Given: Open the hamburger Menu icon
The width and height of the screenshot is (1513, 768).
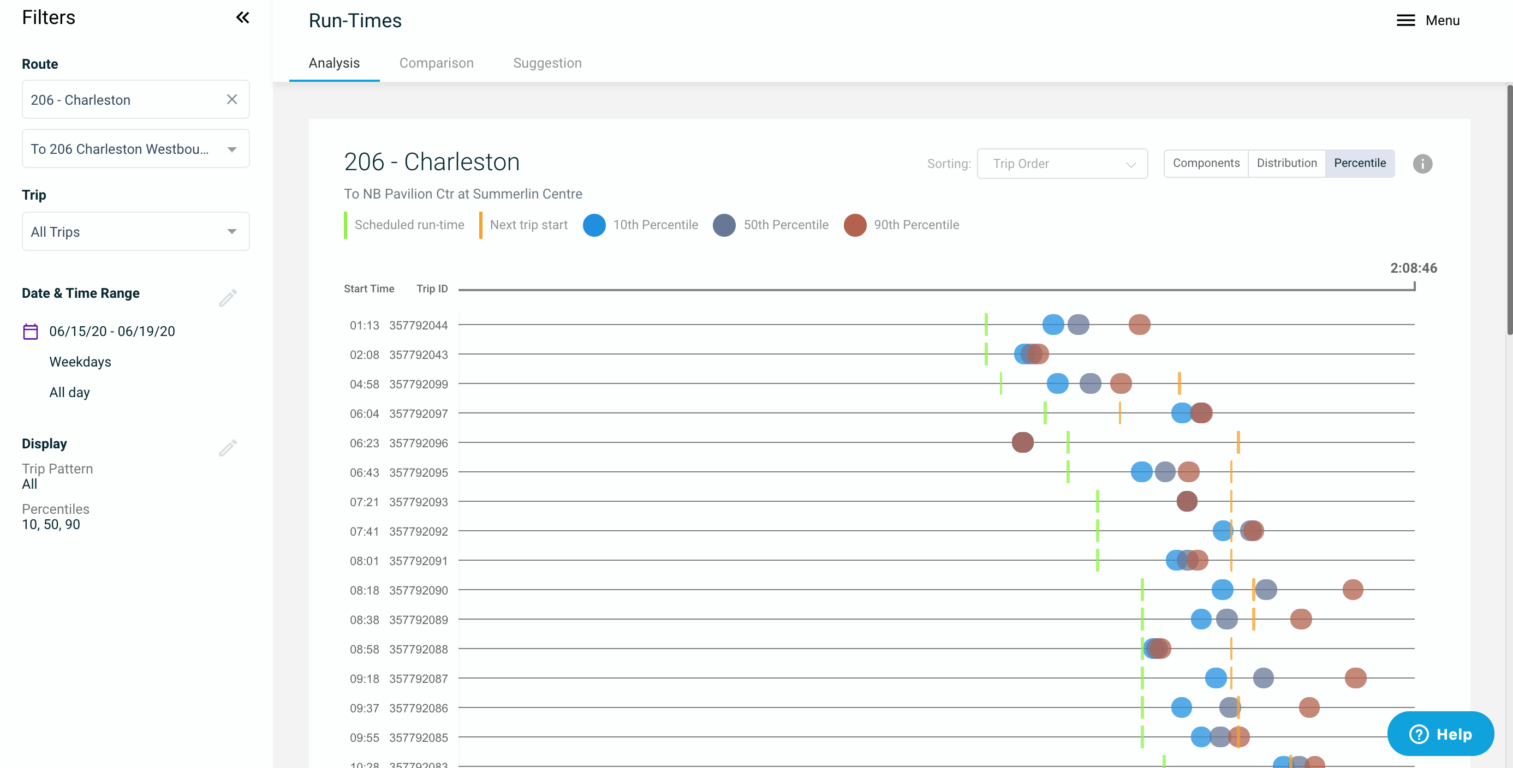Looking at the screenshot, I should pos(1405,21).
